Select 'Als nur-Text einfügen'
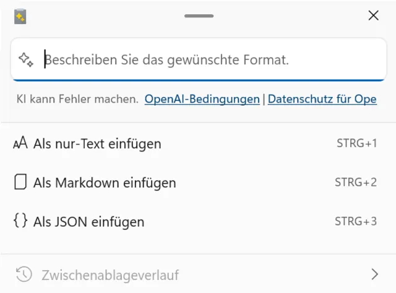 pos(97,144)
